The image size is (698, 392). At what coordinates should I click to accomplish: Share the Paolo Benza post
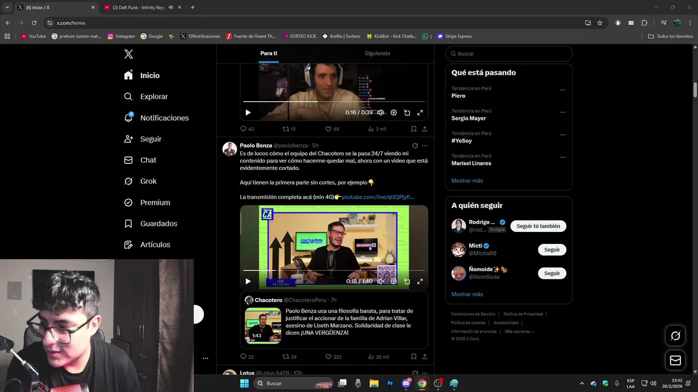coord(424,357)
